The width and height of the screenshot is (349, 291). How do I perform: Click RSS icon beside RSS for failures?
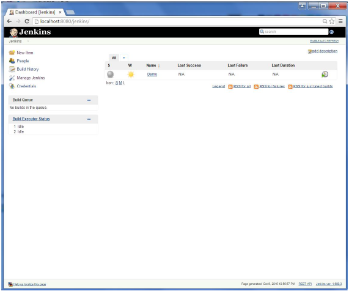[x=256, y=87]
